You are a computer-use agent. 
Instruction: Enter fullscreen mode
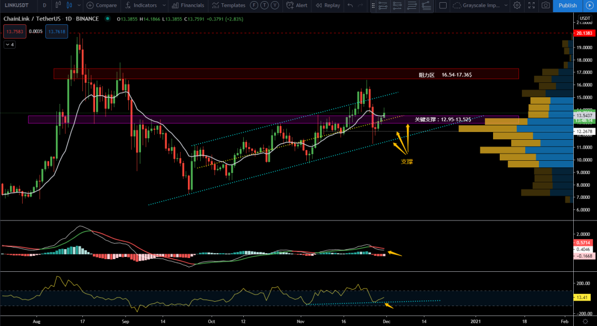pos(531,6)
